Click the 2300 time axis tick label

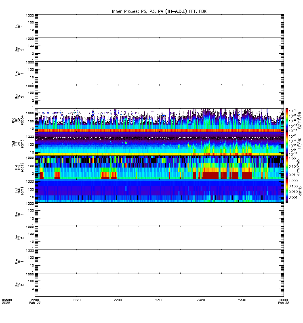(x=159, y=300)
